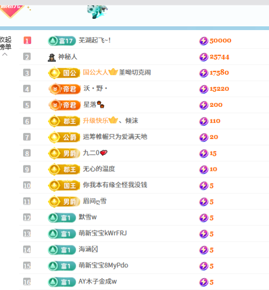Click the 富1 badge beside 默雪w
This screenshot has width=269, height=290.
[62, 218]
